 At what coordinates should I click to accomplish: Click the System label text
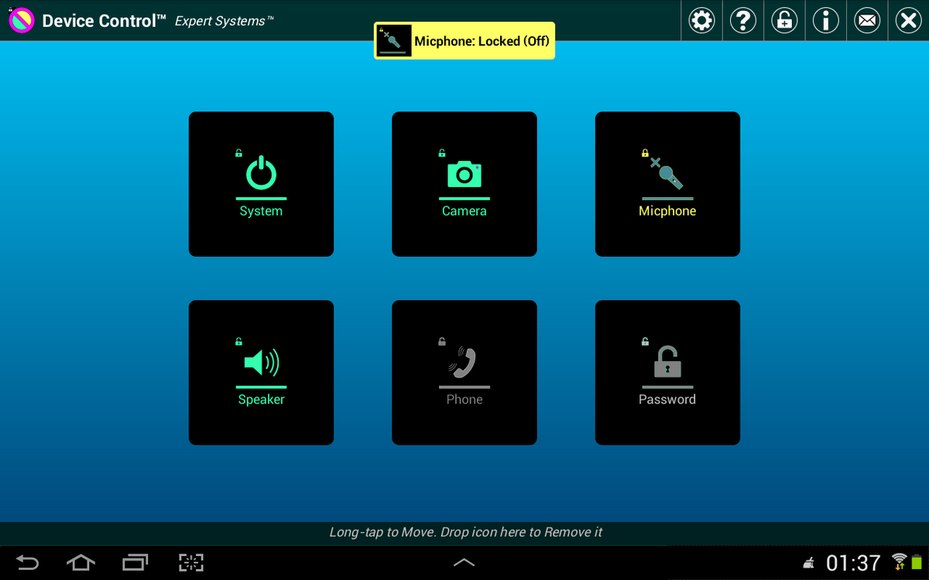coord(261,211)
